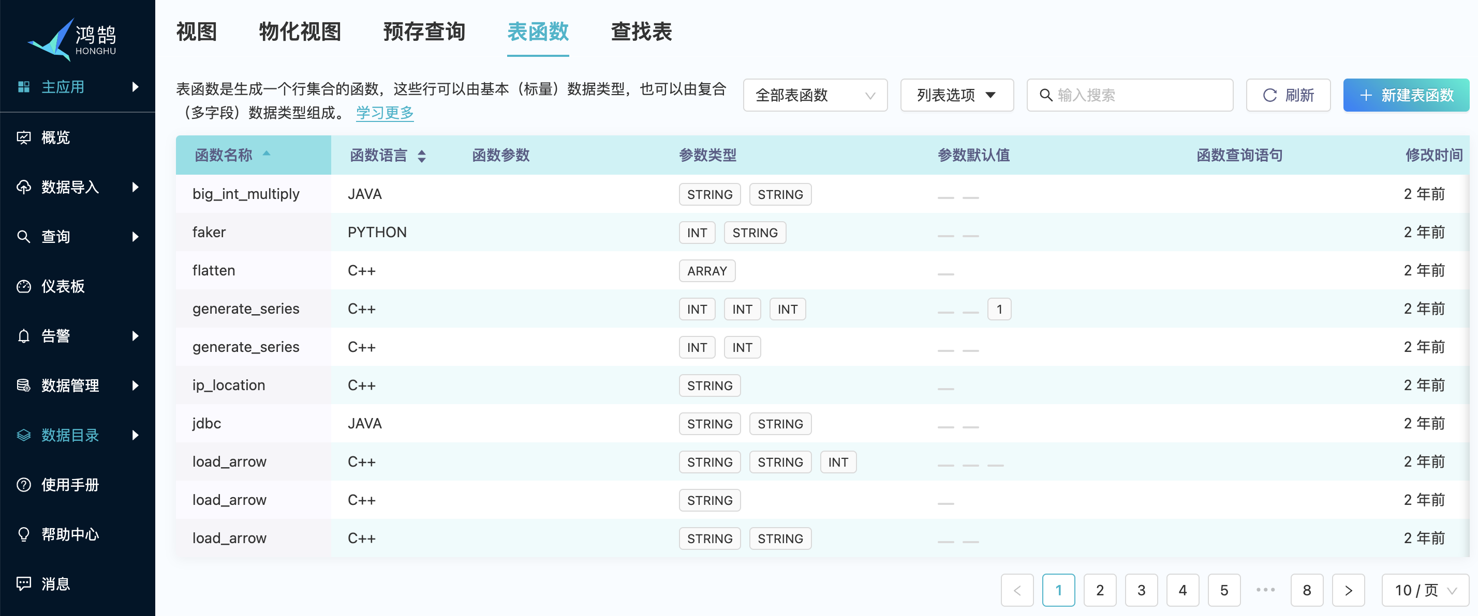
Task: Click the 新建表函数 button
Action: pyautogui.click(x=1406, y=95)
